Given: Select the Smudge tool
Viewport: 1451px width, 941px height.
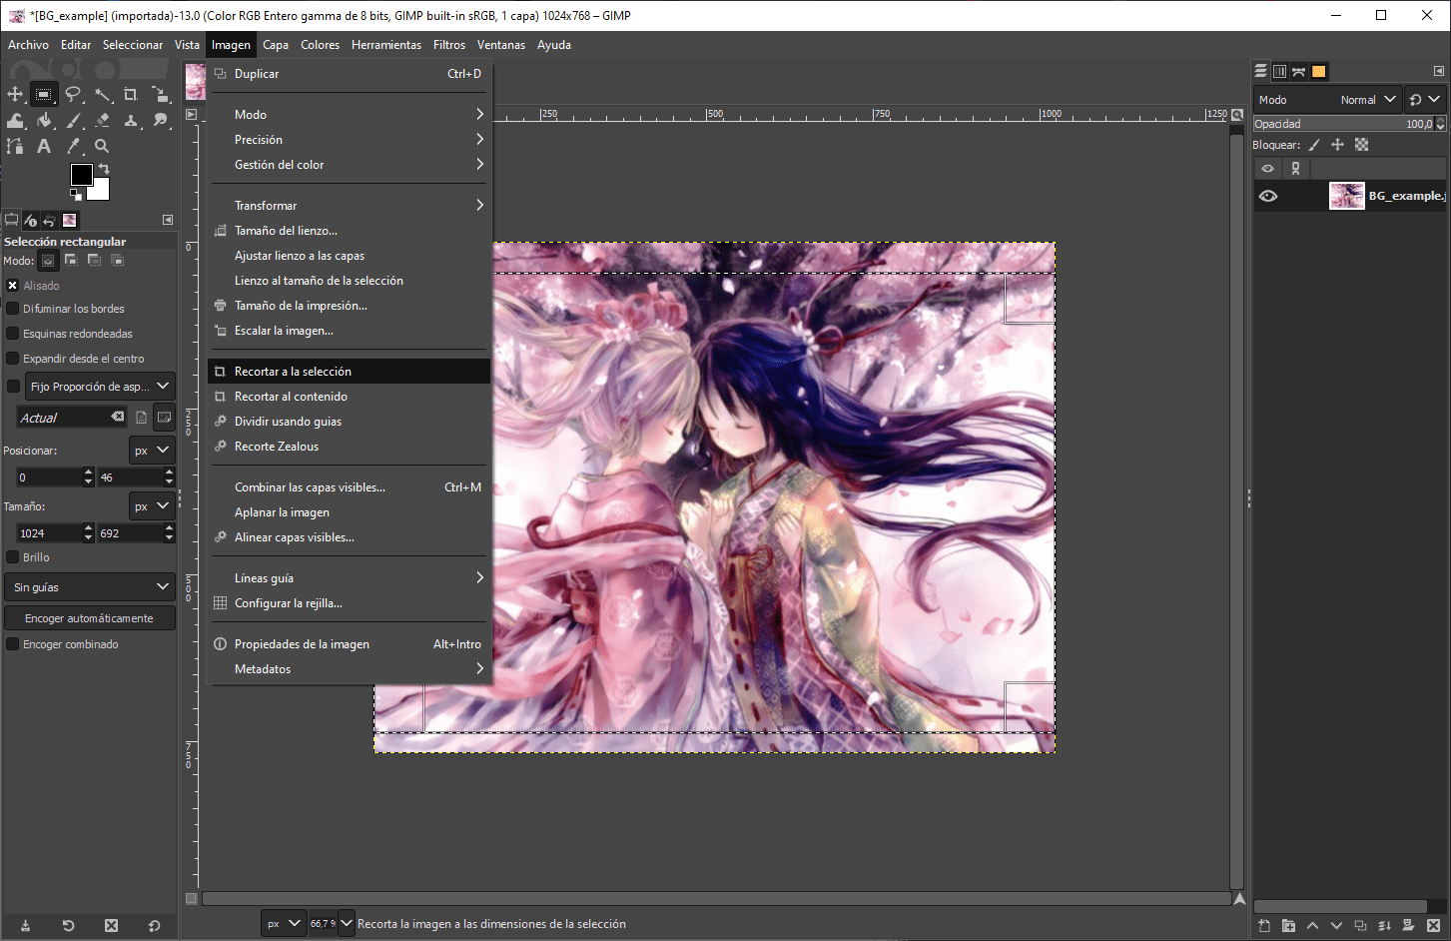Looking at the screenshot, I should (x=160, y=120).
